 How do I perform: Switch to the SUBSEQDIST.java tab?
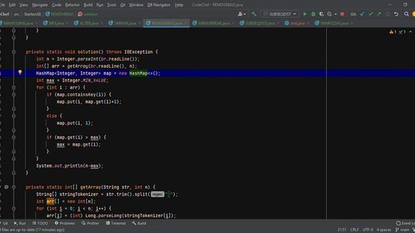click(x=259, y=23)
